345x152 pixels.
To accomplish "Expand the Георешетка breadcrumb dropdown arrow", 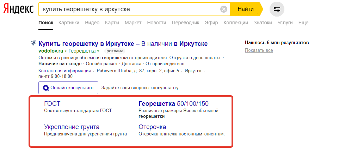I will pyautogui.click(x=98, y=51).
